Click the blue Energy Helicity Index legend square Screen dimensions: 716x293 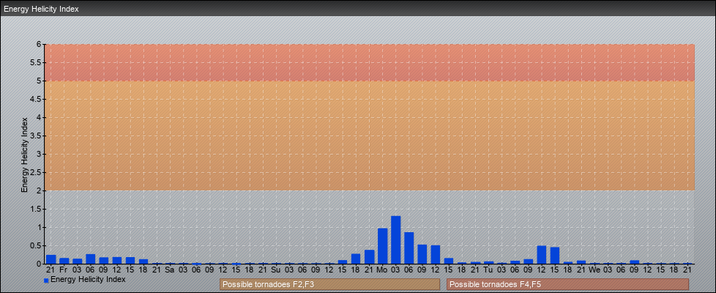click(46, 281)
